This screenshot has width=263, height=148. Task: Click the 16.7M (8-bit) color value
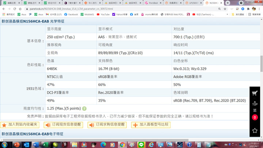[x=109, y=69]
